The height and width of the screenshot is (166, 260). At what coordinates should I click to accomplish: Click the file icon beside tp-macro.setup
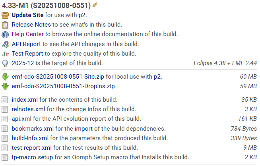5,157
